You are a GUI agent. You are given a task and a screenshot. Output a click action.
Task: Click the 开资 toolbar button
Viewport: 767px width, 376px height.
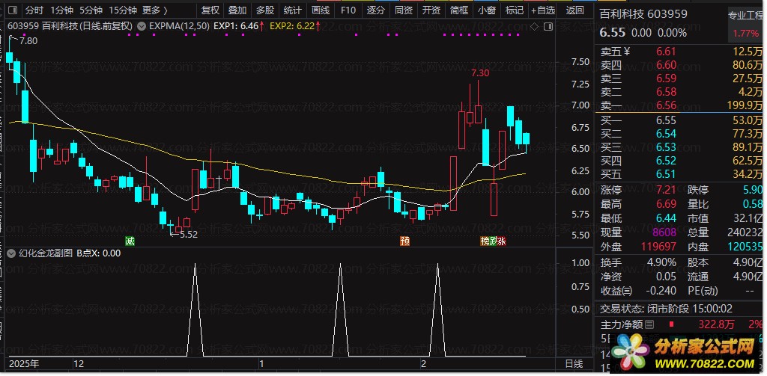(x=431, y=10)
